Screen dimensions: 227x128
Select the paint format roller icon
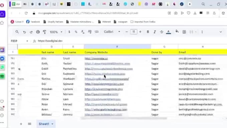44,32
